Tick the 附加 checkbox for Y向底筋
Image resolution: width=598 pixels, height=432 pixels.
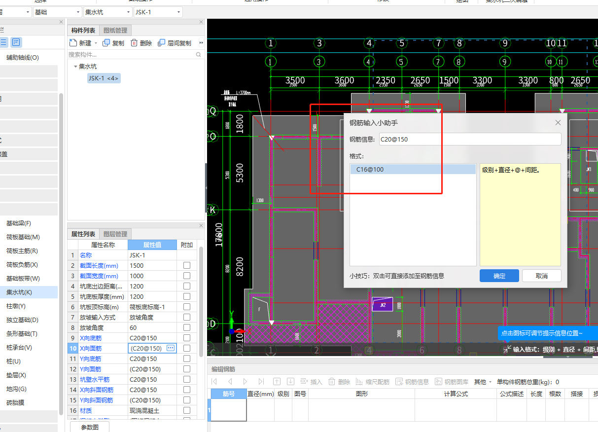click(187, 359)
